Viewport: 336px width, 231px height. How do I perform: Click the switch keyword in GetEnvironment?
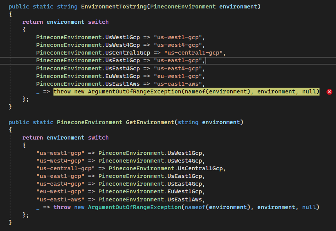click(98, 138)
